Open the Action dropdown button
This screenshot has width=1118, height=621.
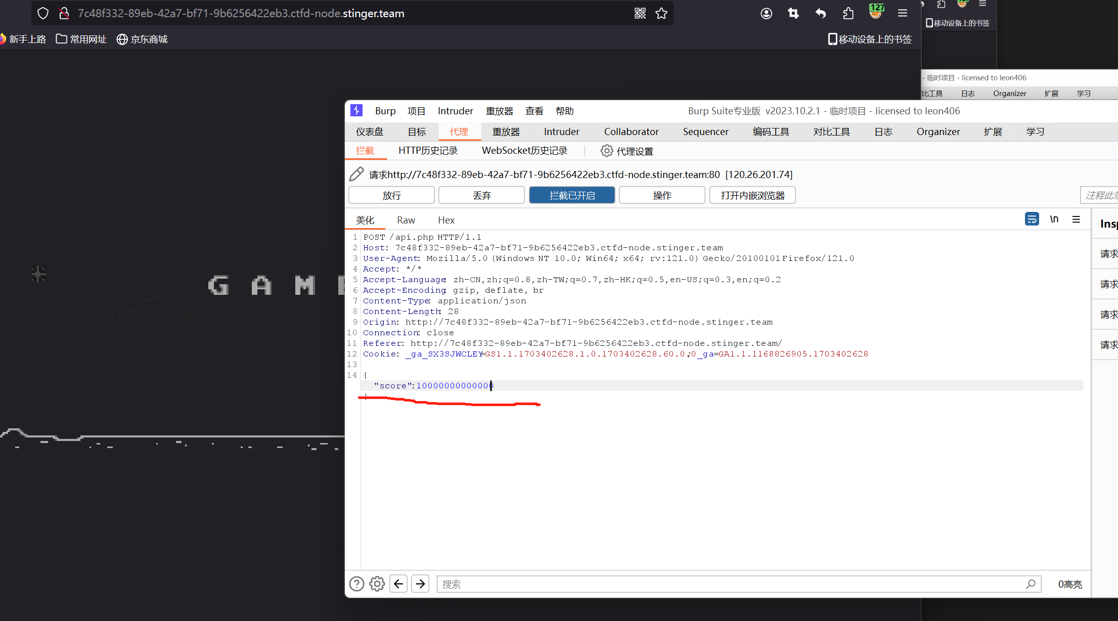662,195
